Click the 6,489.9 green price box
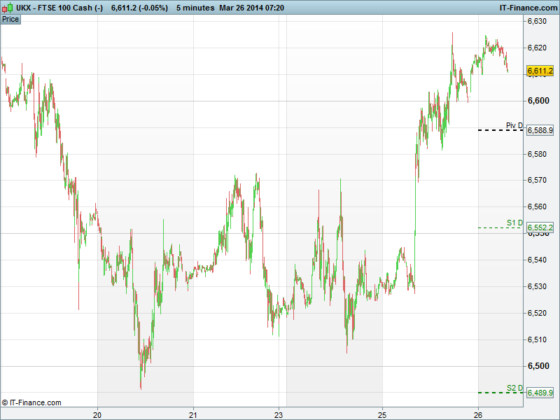 [x=540, y=393]
